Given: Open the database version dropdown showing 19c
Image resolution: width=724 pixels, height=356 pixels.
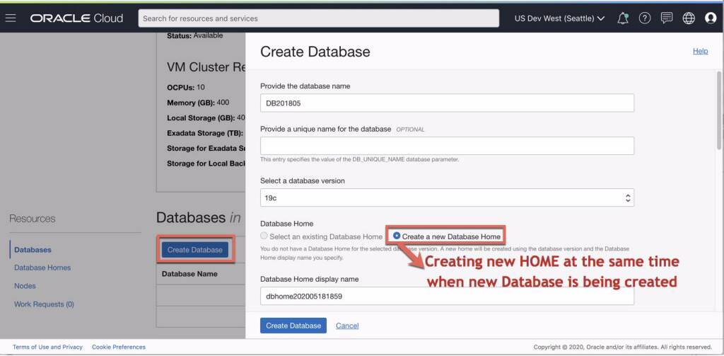Looking at the screenshot, I should click(x=447, y=197).
